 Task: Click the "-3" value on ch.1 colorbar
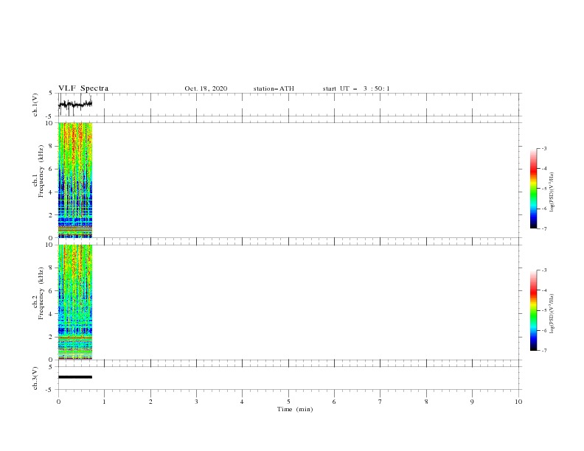(544, 148)
